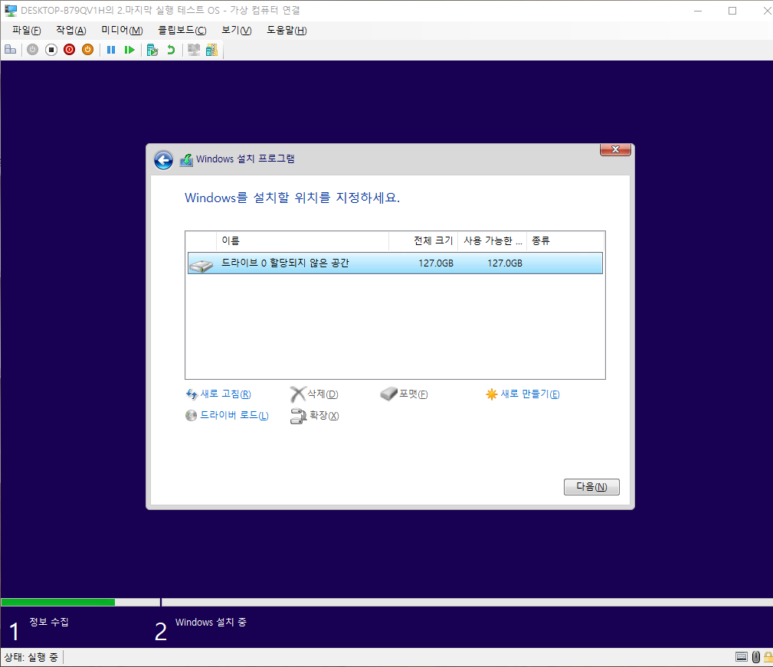This screenshot has height=667, width=773.
Task: Click the 상태: 실행 중 status text
Action: click(x=31, y=657)
